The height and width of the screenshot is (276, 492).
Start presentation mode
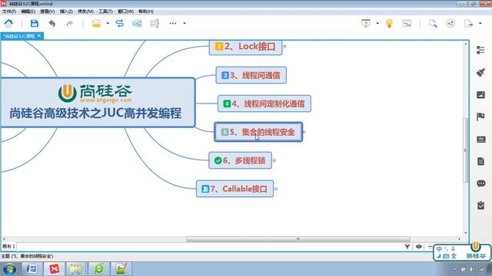tap(366, 23)
